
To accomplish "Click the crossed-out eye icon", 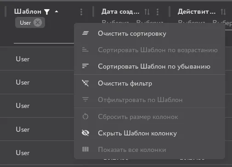I will click(x=85, y=133).
